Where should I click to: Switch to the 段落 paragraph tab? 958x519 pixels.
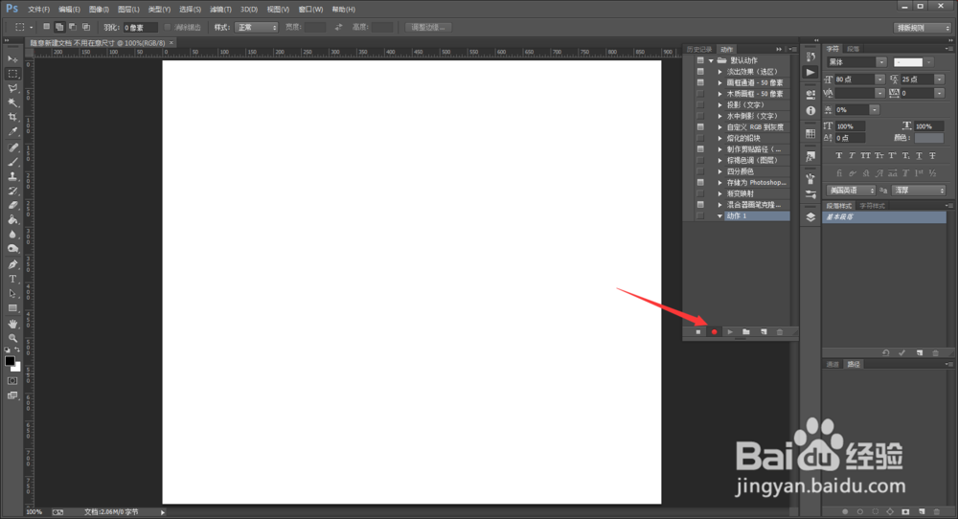pyautogui.click(x=854, y=49)
